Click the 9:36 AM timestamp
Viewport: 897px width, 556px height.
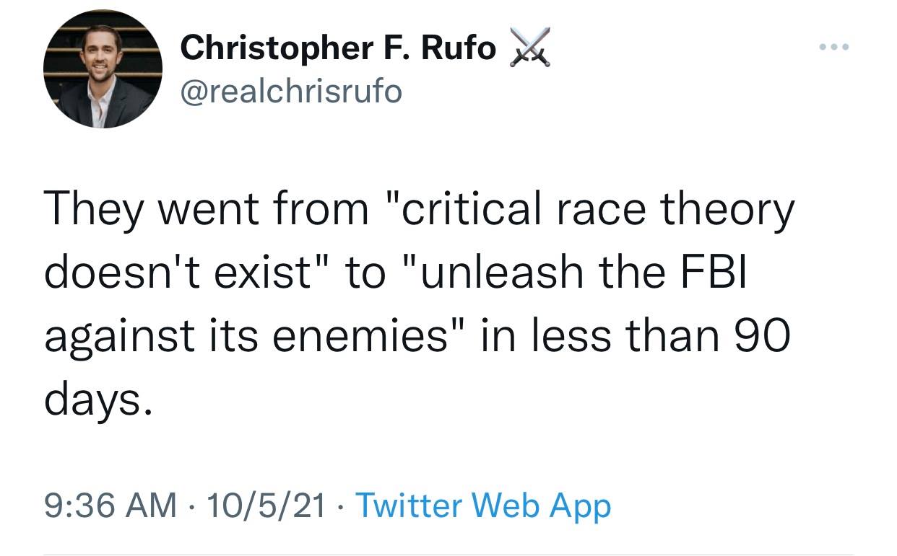[110, 506]
